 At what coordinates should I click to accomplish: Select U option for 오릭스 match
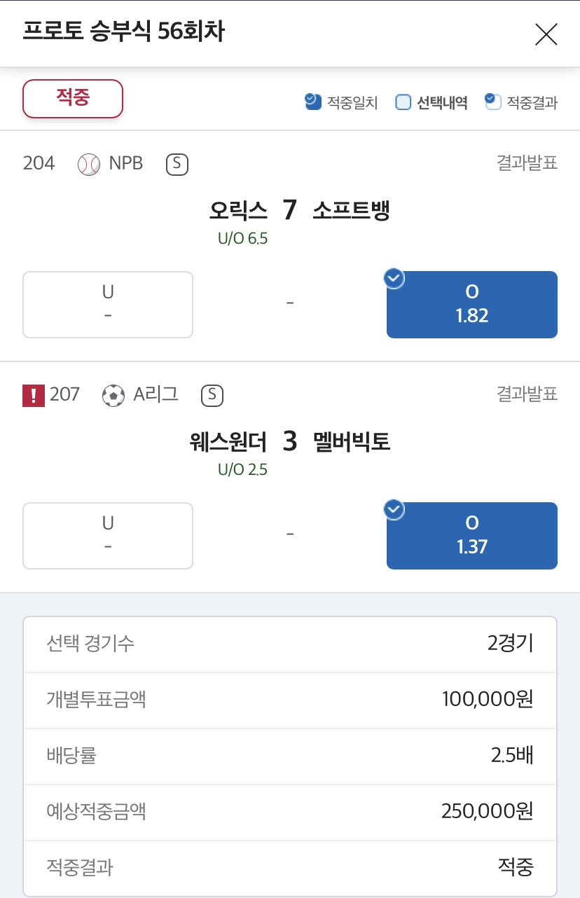[x=108, y=305]
